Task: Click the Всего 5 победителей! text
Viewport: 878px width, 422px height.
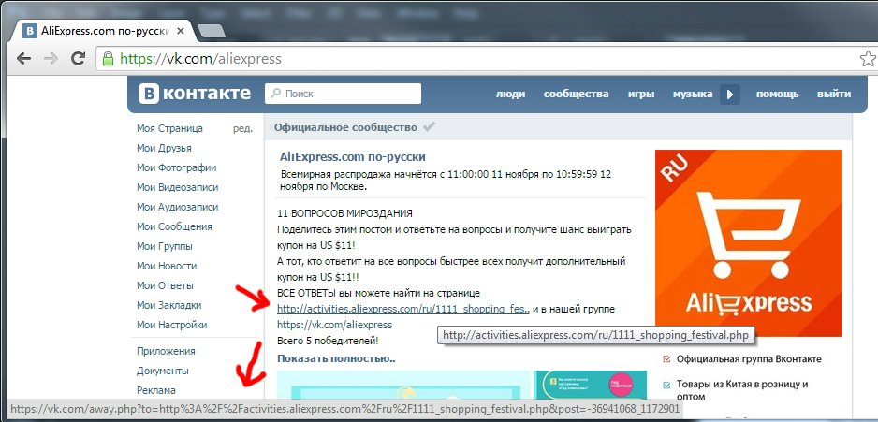Action: (x=328, y=341)
